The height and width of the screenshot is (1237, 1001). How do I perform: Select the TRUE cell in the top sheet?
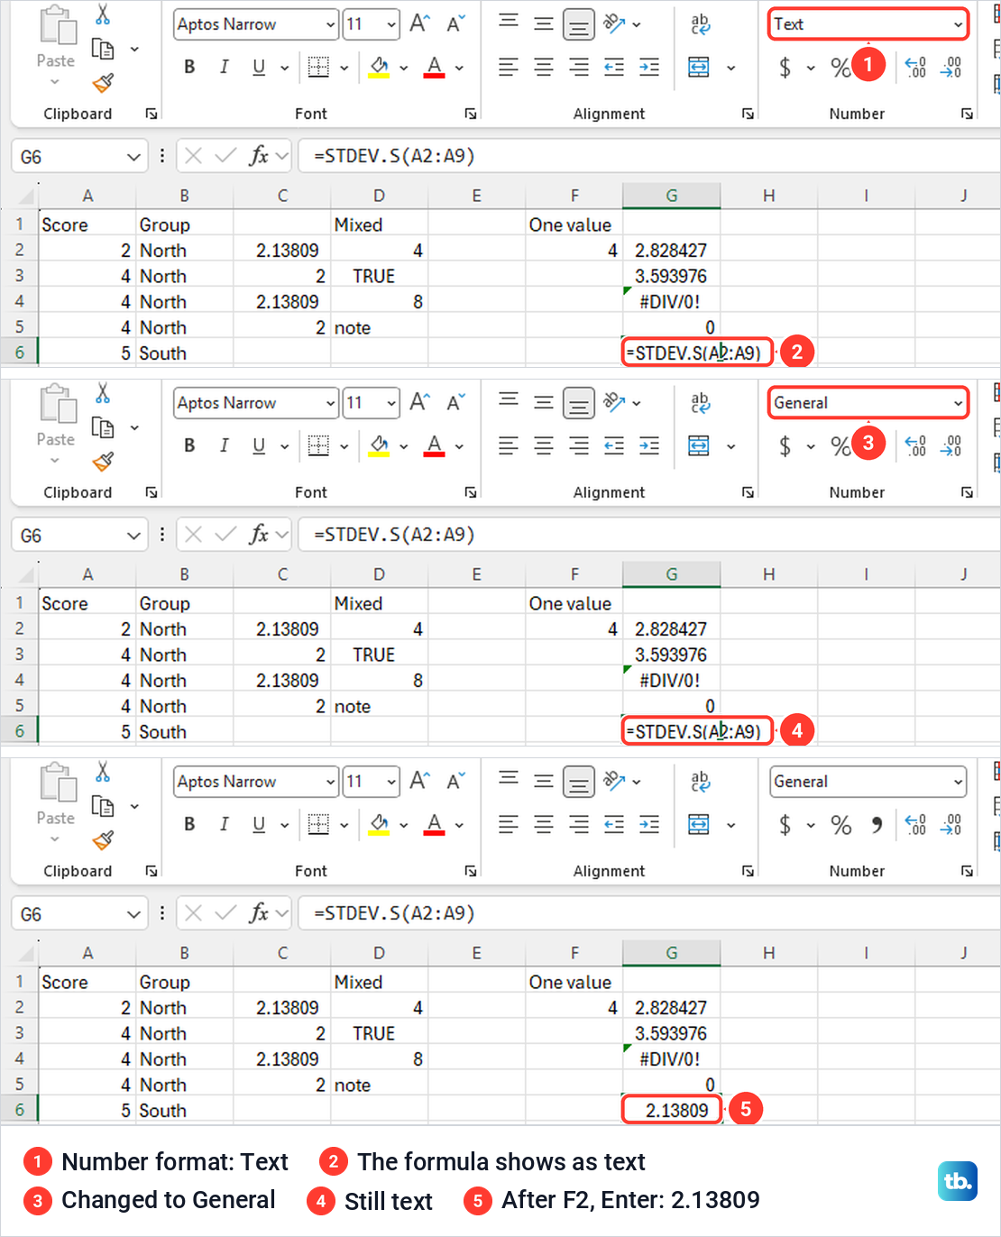coord(379,276)
